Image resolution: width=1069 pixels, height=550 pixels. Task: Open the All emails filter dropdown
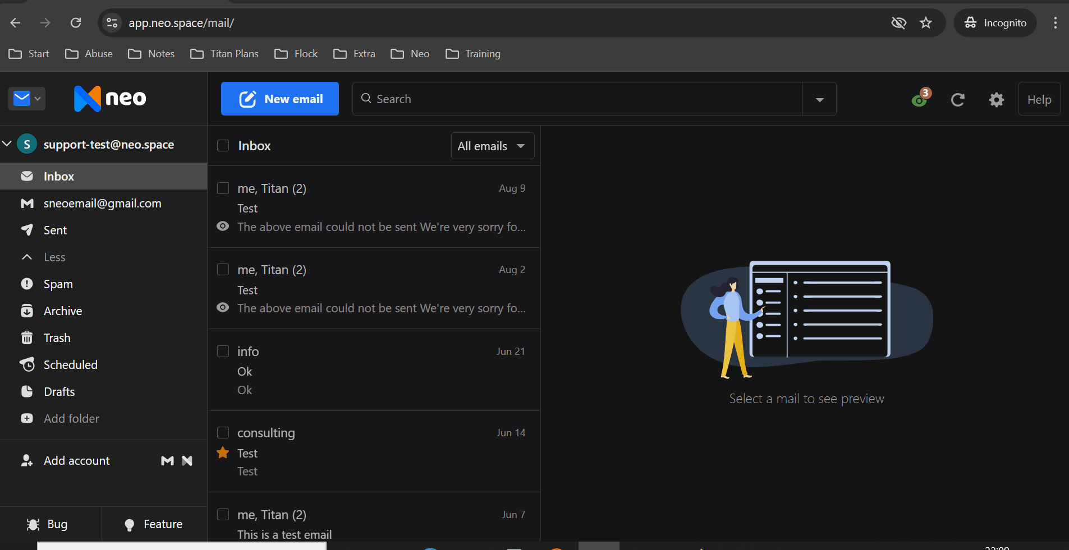(492, 146)
